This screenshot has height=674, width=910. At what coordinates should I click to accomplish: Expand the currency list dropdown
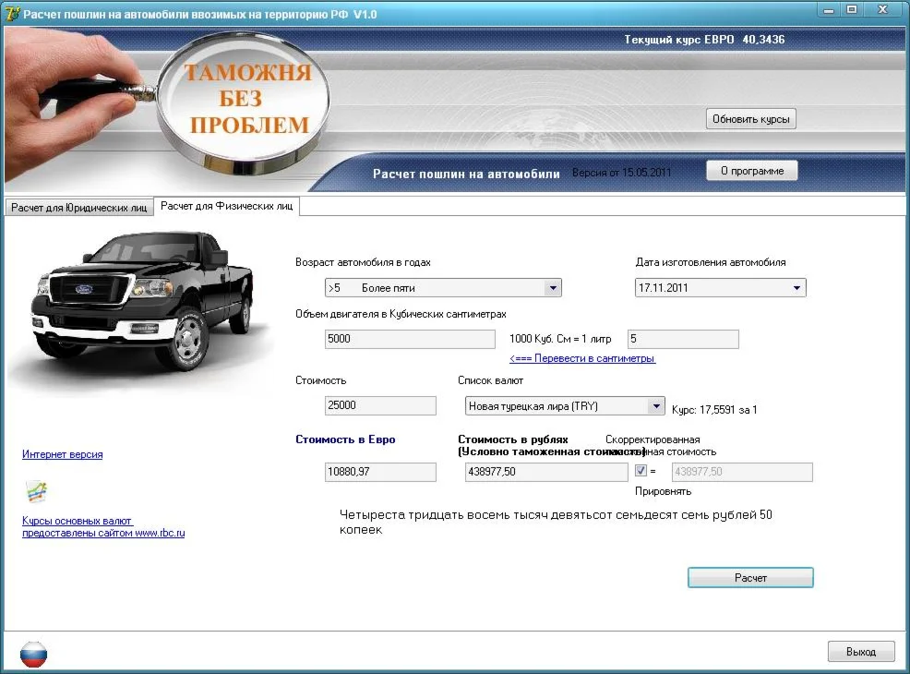tap(655, 406)
